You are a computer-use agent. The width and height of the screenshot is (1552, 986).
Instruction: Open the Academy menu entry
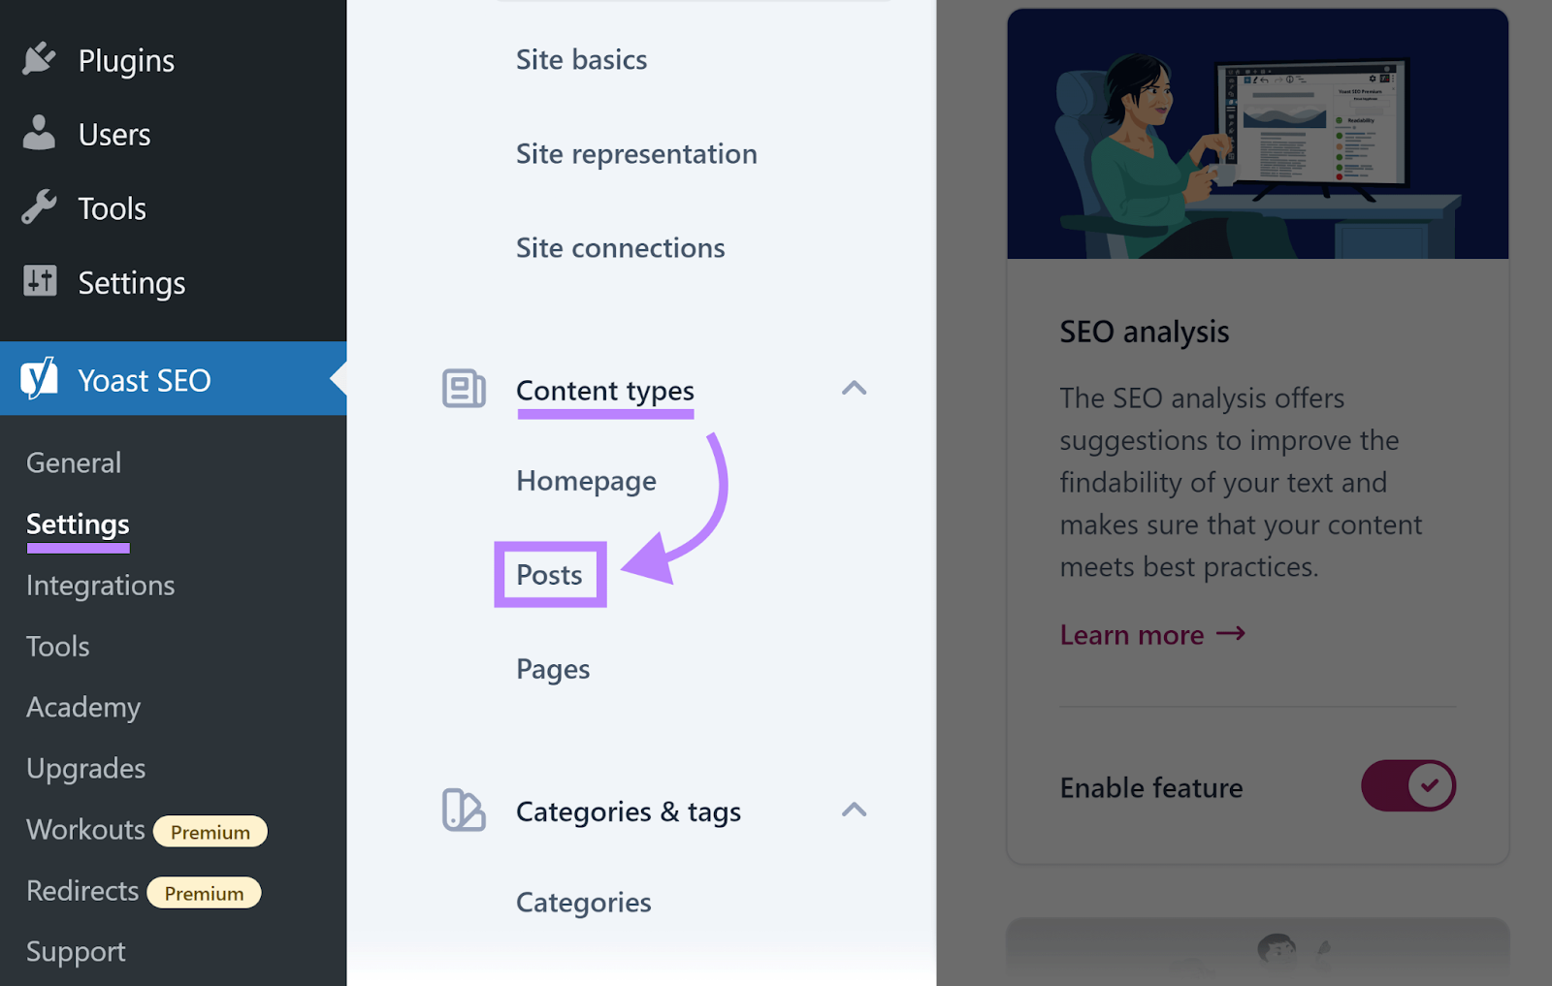tap(82, 708)
